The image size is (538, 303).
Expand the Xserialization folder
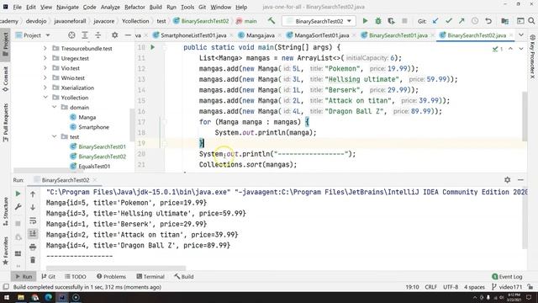pyautogui.click(x=45, y=88)
